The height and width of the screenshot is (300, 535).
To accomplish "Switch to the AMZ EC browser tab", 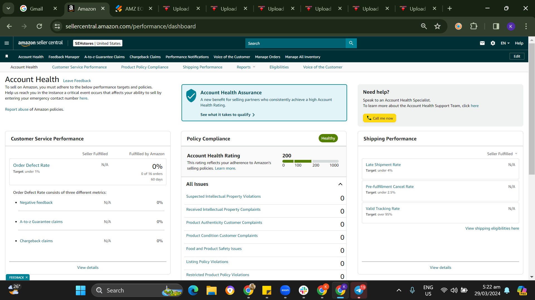I will tap(134, 9).
